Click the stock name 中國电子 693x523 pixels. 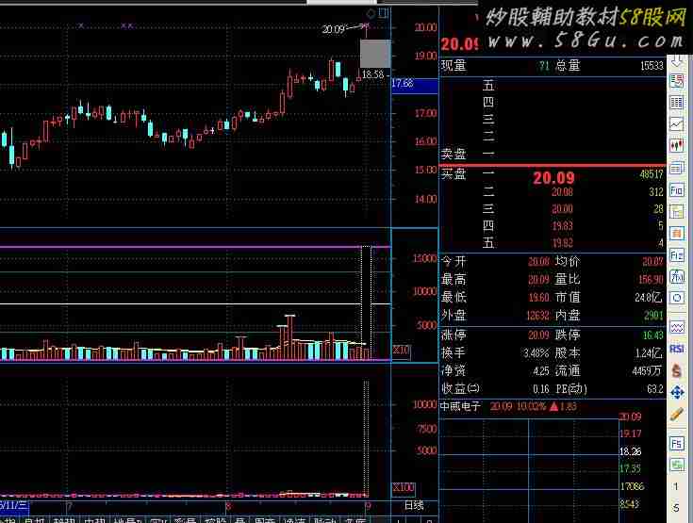pos(460,406)
